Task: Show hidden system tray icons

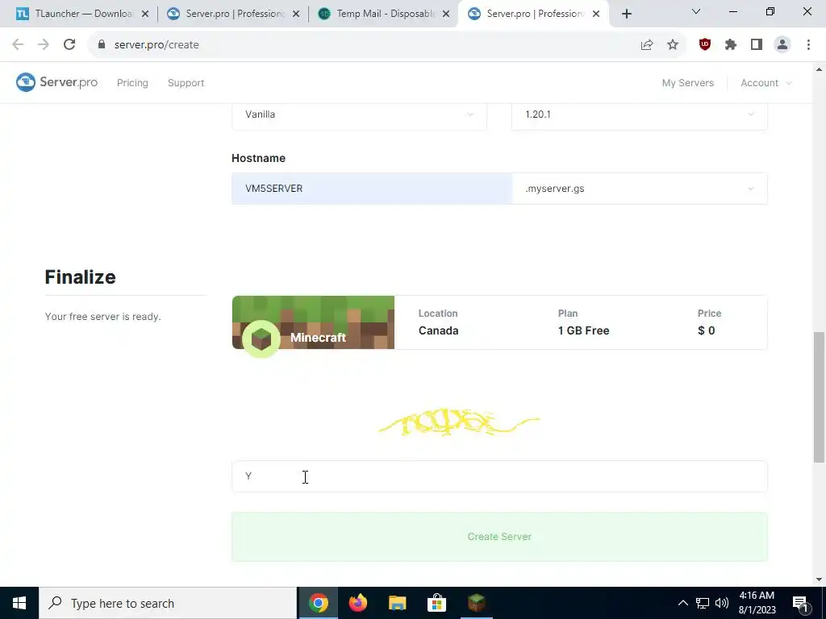Action: coord(682,603)
